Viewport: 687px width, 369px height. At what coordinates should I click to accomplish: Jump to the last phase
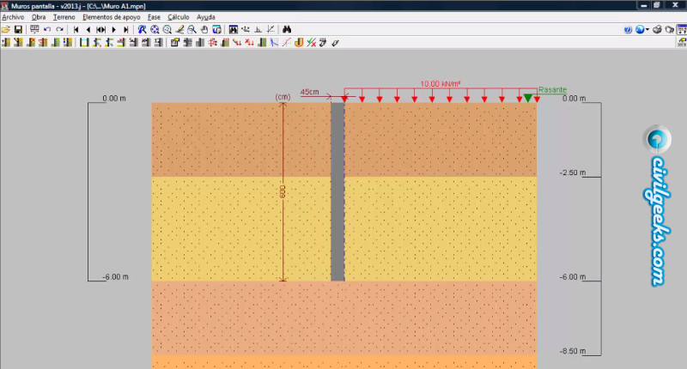[125, 29]
